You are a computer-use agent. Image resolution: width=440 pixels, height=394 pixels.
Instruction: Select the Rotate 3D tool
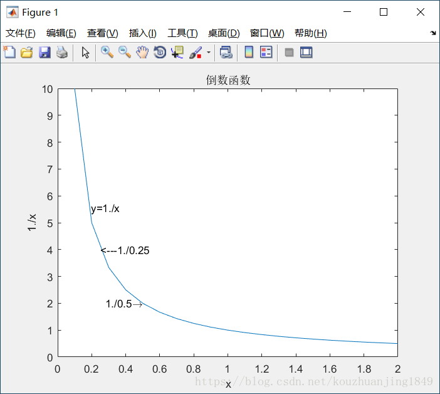[160, 53]
